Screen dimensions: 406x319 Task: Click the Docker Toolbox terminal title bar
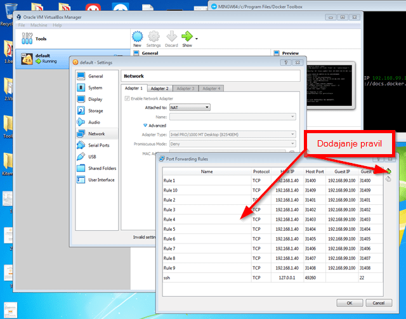coord(307,6)
